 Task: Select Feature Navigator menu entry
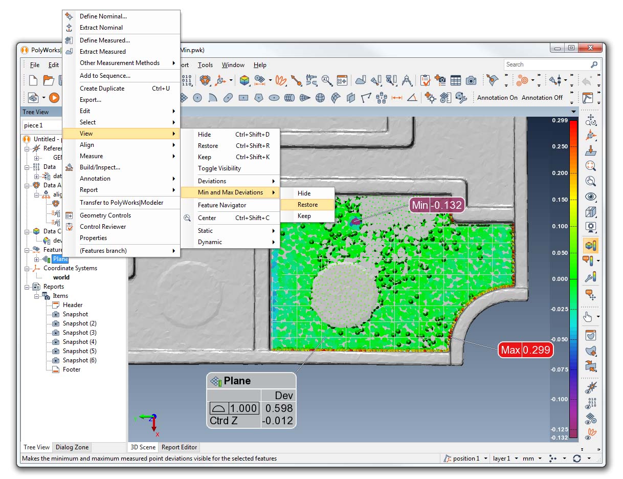[231, 205]
